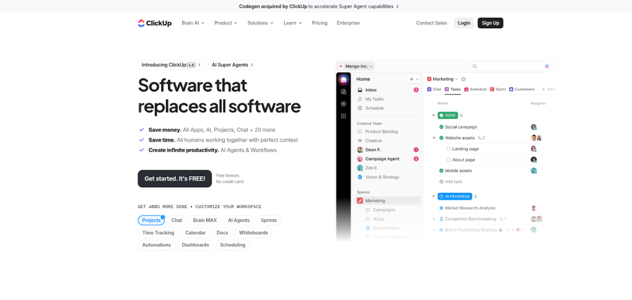
Task: Switch to the Gantt tab
Action: (x=499, y=89)
